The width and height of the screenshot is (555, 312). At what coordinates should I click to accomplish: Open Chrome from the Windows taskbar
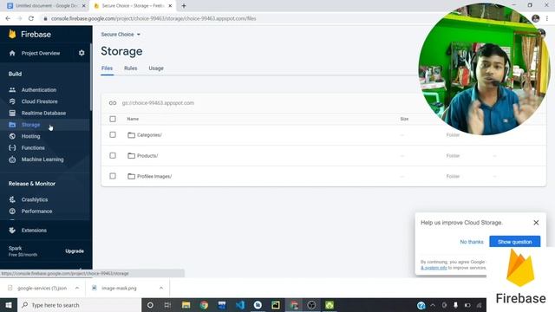click(204, 305)
